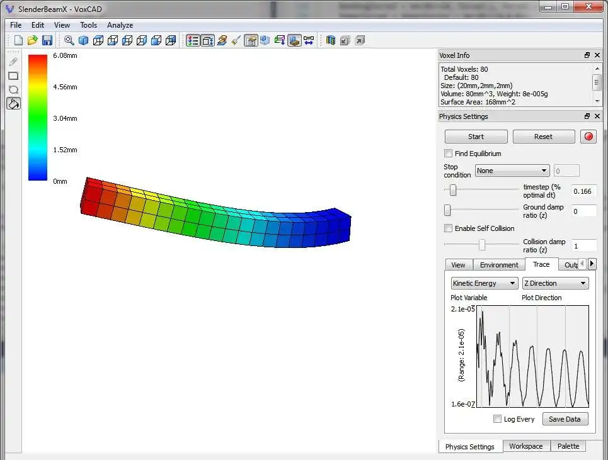
Task: Click the zoom extents magnifier icon
Action: pos(69,40)
